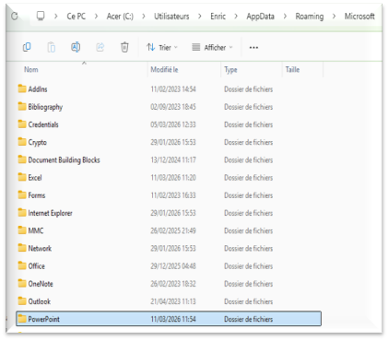Screen dimensions: 389x341
Task: Select the Document Building Blocks folder name
Action: (x=64, y=160)
